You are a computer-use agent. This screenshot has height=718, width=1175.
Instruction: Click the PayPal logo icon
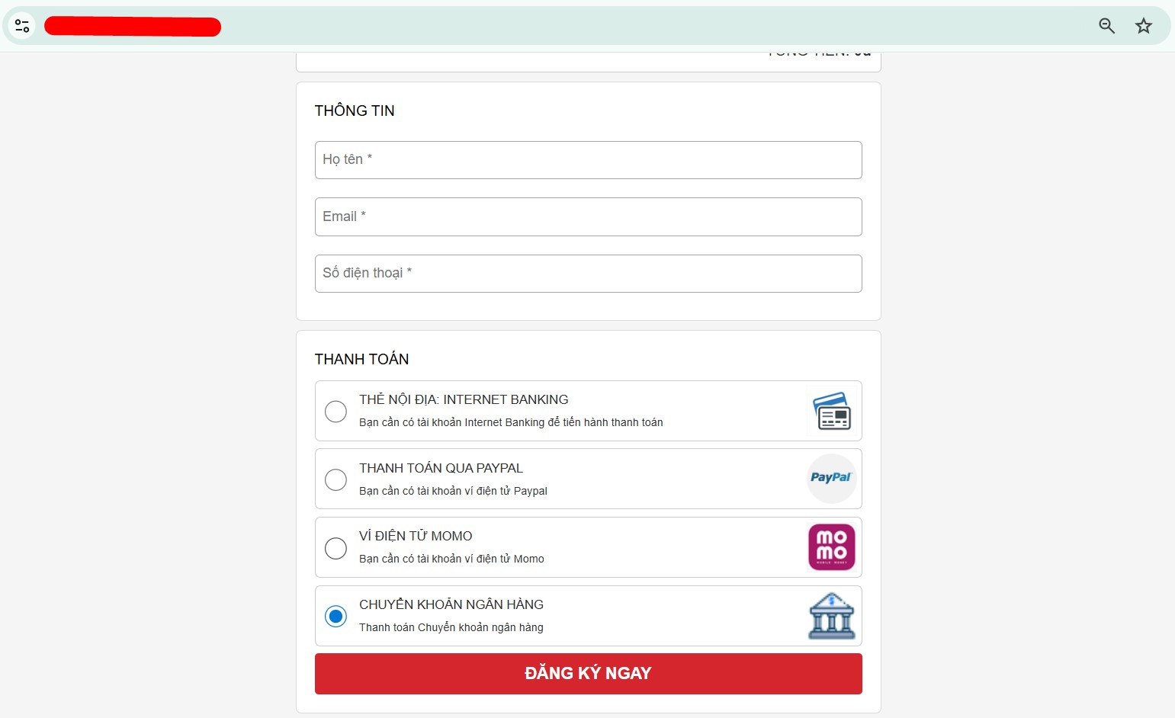tap(831, 479)
